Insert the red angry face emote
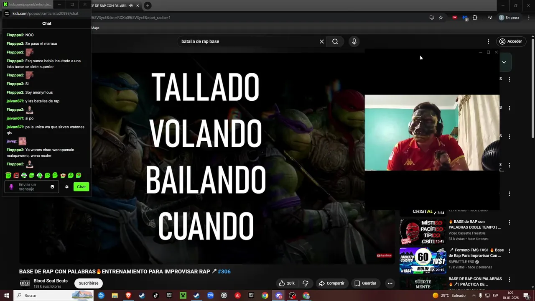This screenshot has height=301, width=535. 16,175
